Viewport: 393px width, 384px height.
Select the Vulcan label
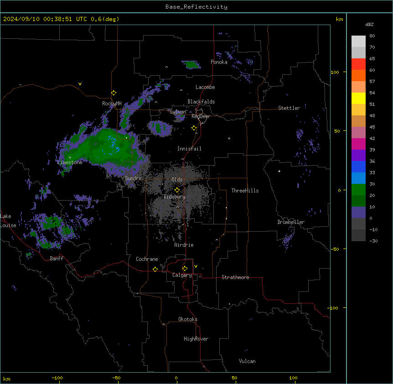point(248,361)
